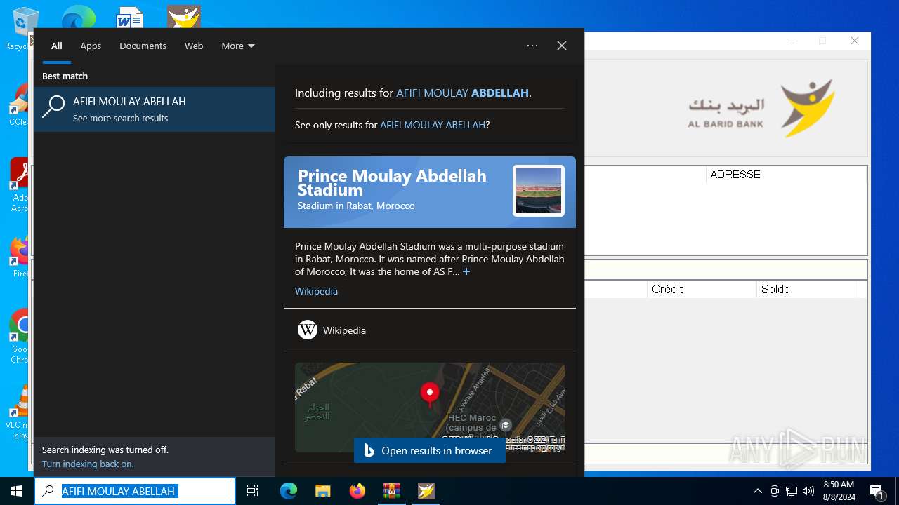
Task: Click the Task View taskbar icon
Action: click(253, 491)
